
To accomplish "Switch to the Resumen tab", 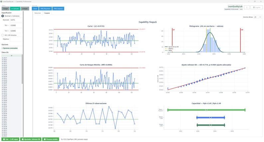I will [x=38, y=13].
